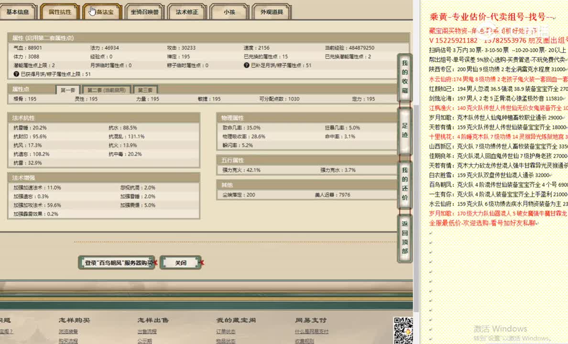Viewport: 568px width, 344px height.
Task: Click help icon beside 已补足月饼/粽子属性点
Action: point(246,65)
